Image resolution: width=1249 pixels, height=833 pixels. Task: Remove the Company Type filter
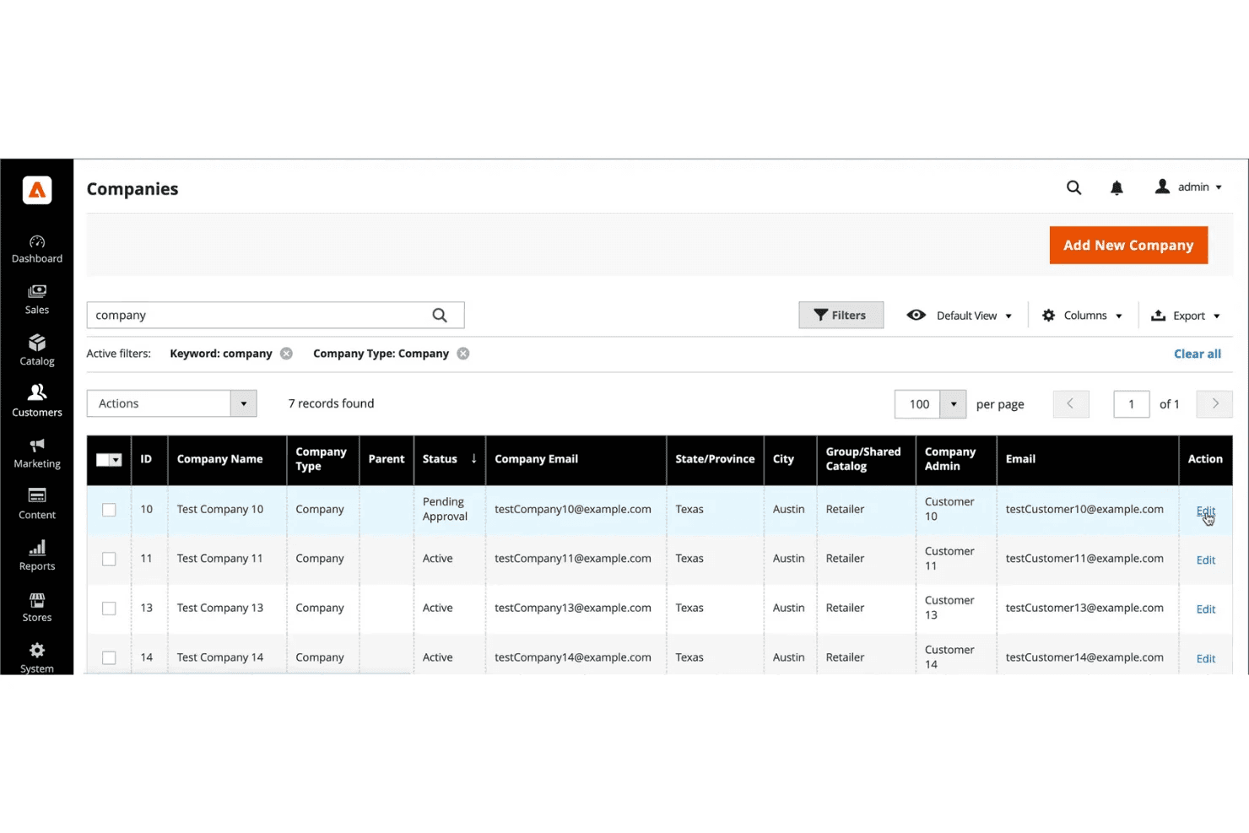tap(463, 354)
